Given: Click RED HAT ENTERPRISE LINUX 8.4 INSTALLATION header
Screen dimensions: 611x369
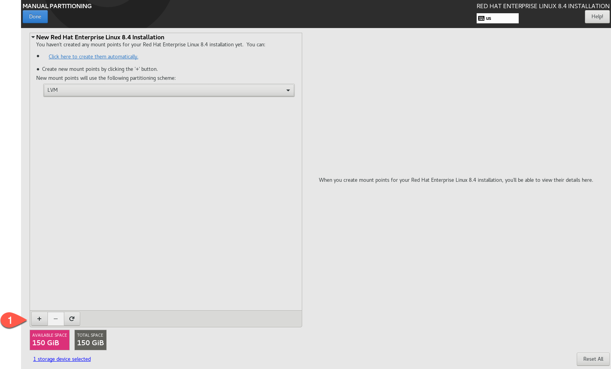Looking at the screenshot, I should point(543,6).
